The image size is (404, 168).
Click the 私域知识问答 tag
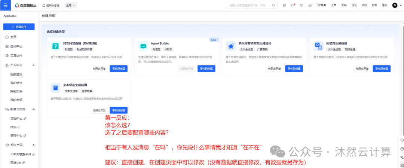(x=85, y=49)
